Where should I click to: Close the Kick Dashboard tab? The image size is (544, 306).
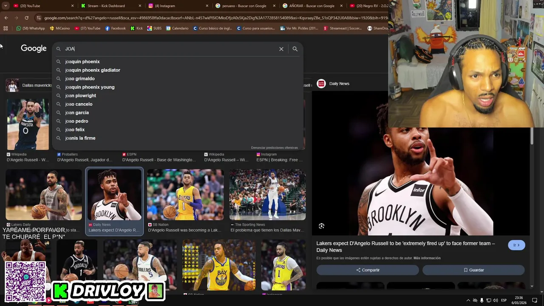(140, 6)
